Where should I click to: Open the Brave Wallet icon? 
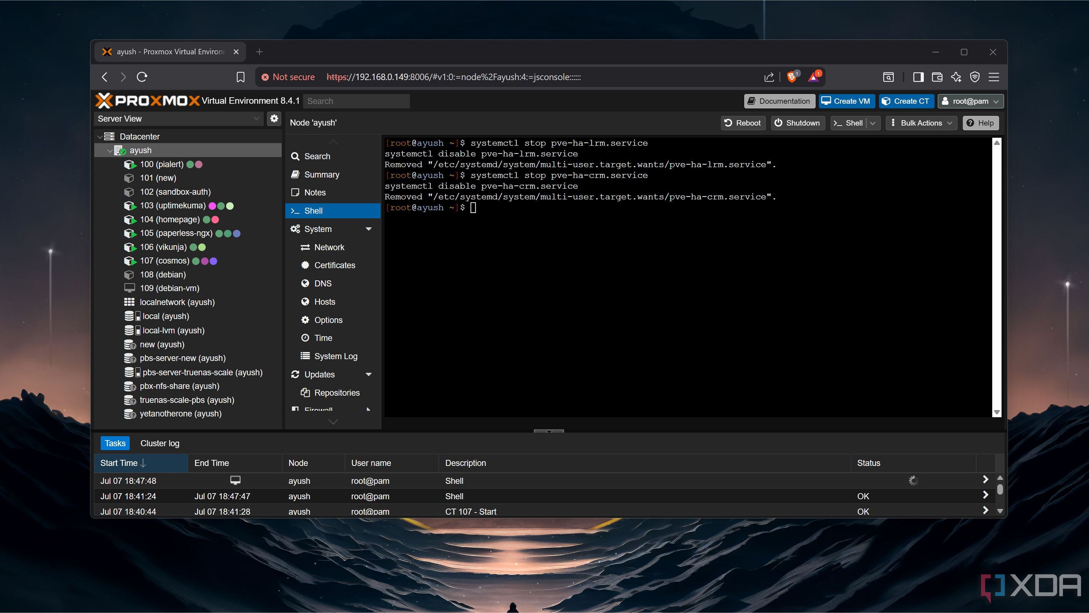(x=937, y=77)
